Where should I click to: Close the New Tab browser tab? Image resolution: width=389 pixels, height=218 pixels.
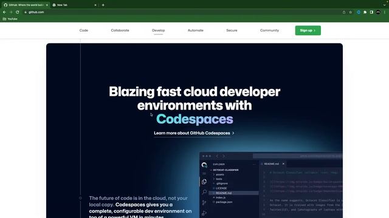point(95,5)
